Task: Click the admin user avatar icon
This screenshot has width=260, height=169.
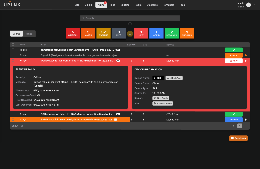Action: [x=248, y=5]
